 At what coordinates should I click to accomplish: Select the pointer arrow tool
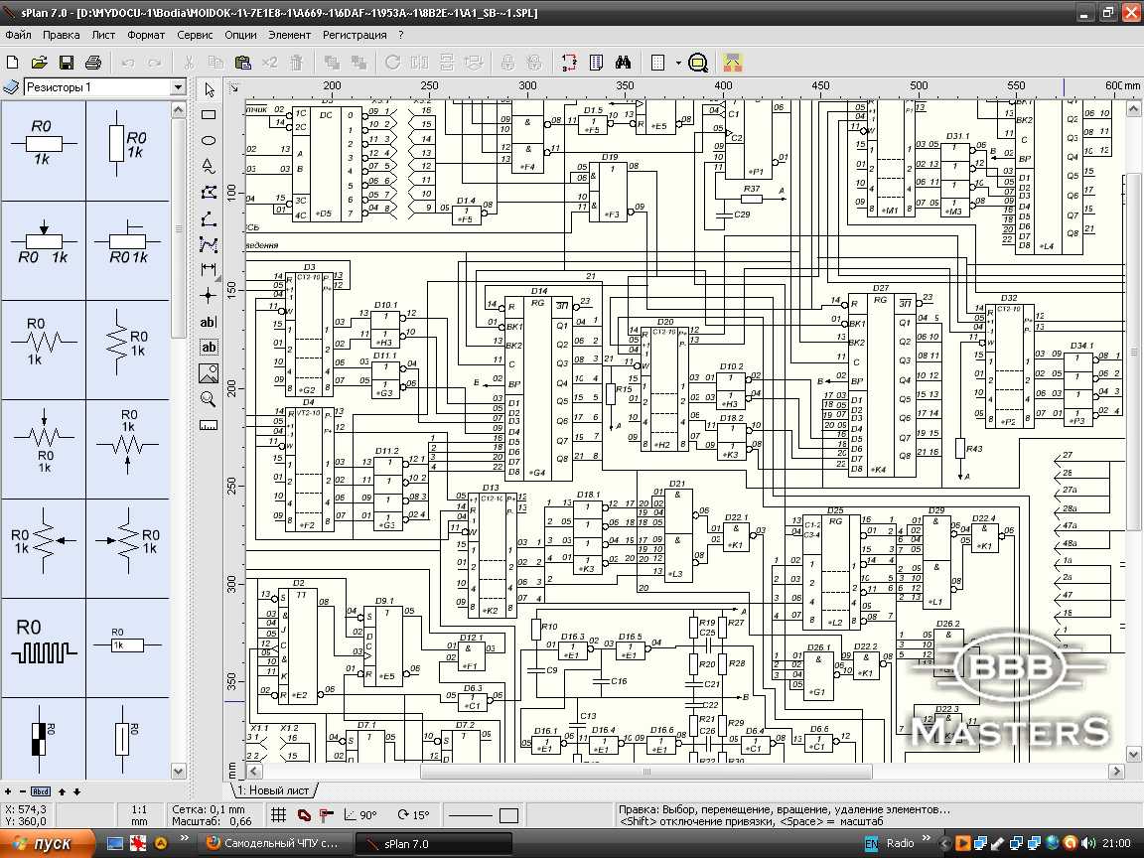click(x=210, y=89)
